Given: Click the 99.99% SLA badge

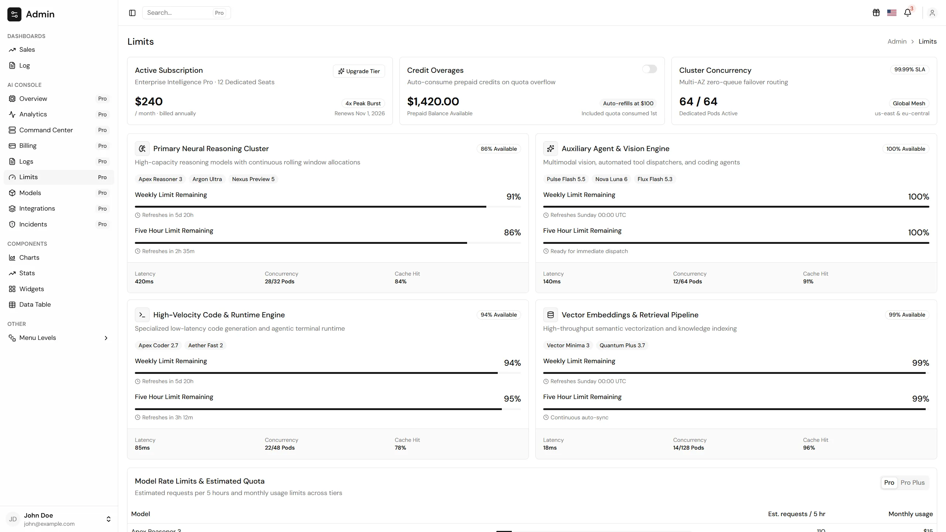Looking at the screenshot, I should tap(909, 69).
